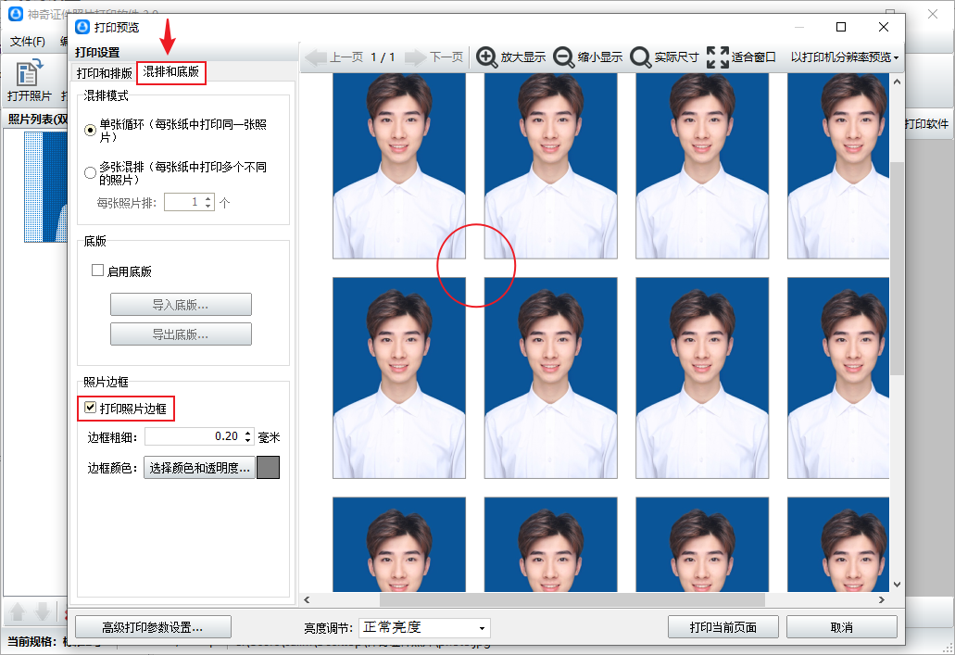Click the open photo (打开照片) toolbar icon
The height and width of the screenshot is (655, 955).
coord(29,74)
